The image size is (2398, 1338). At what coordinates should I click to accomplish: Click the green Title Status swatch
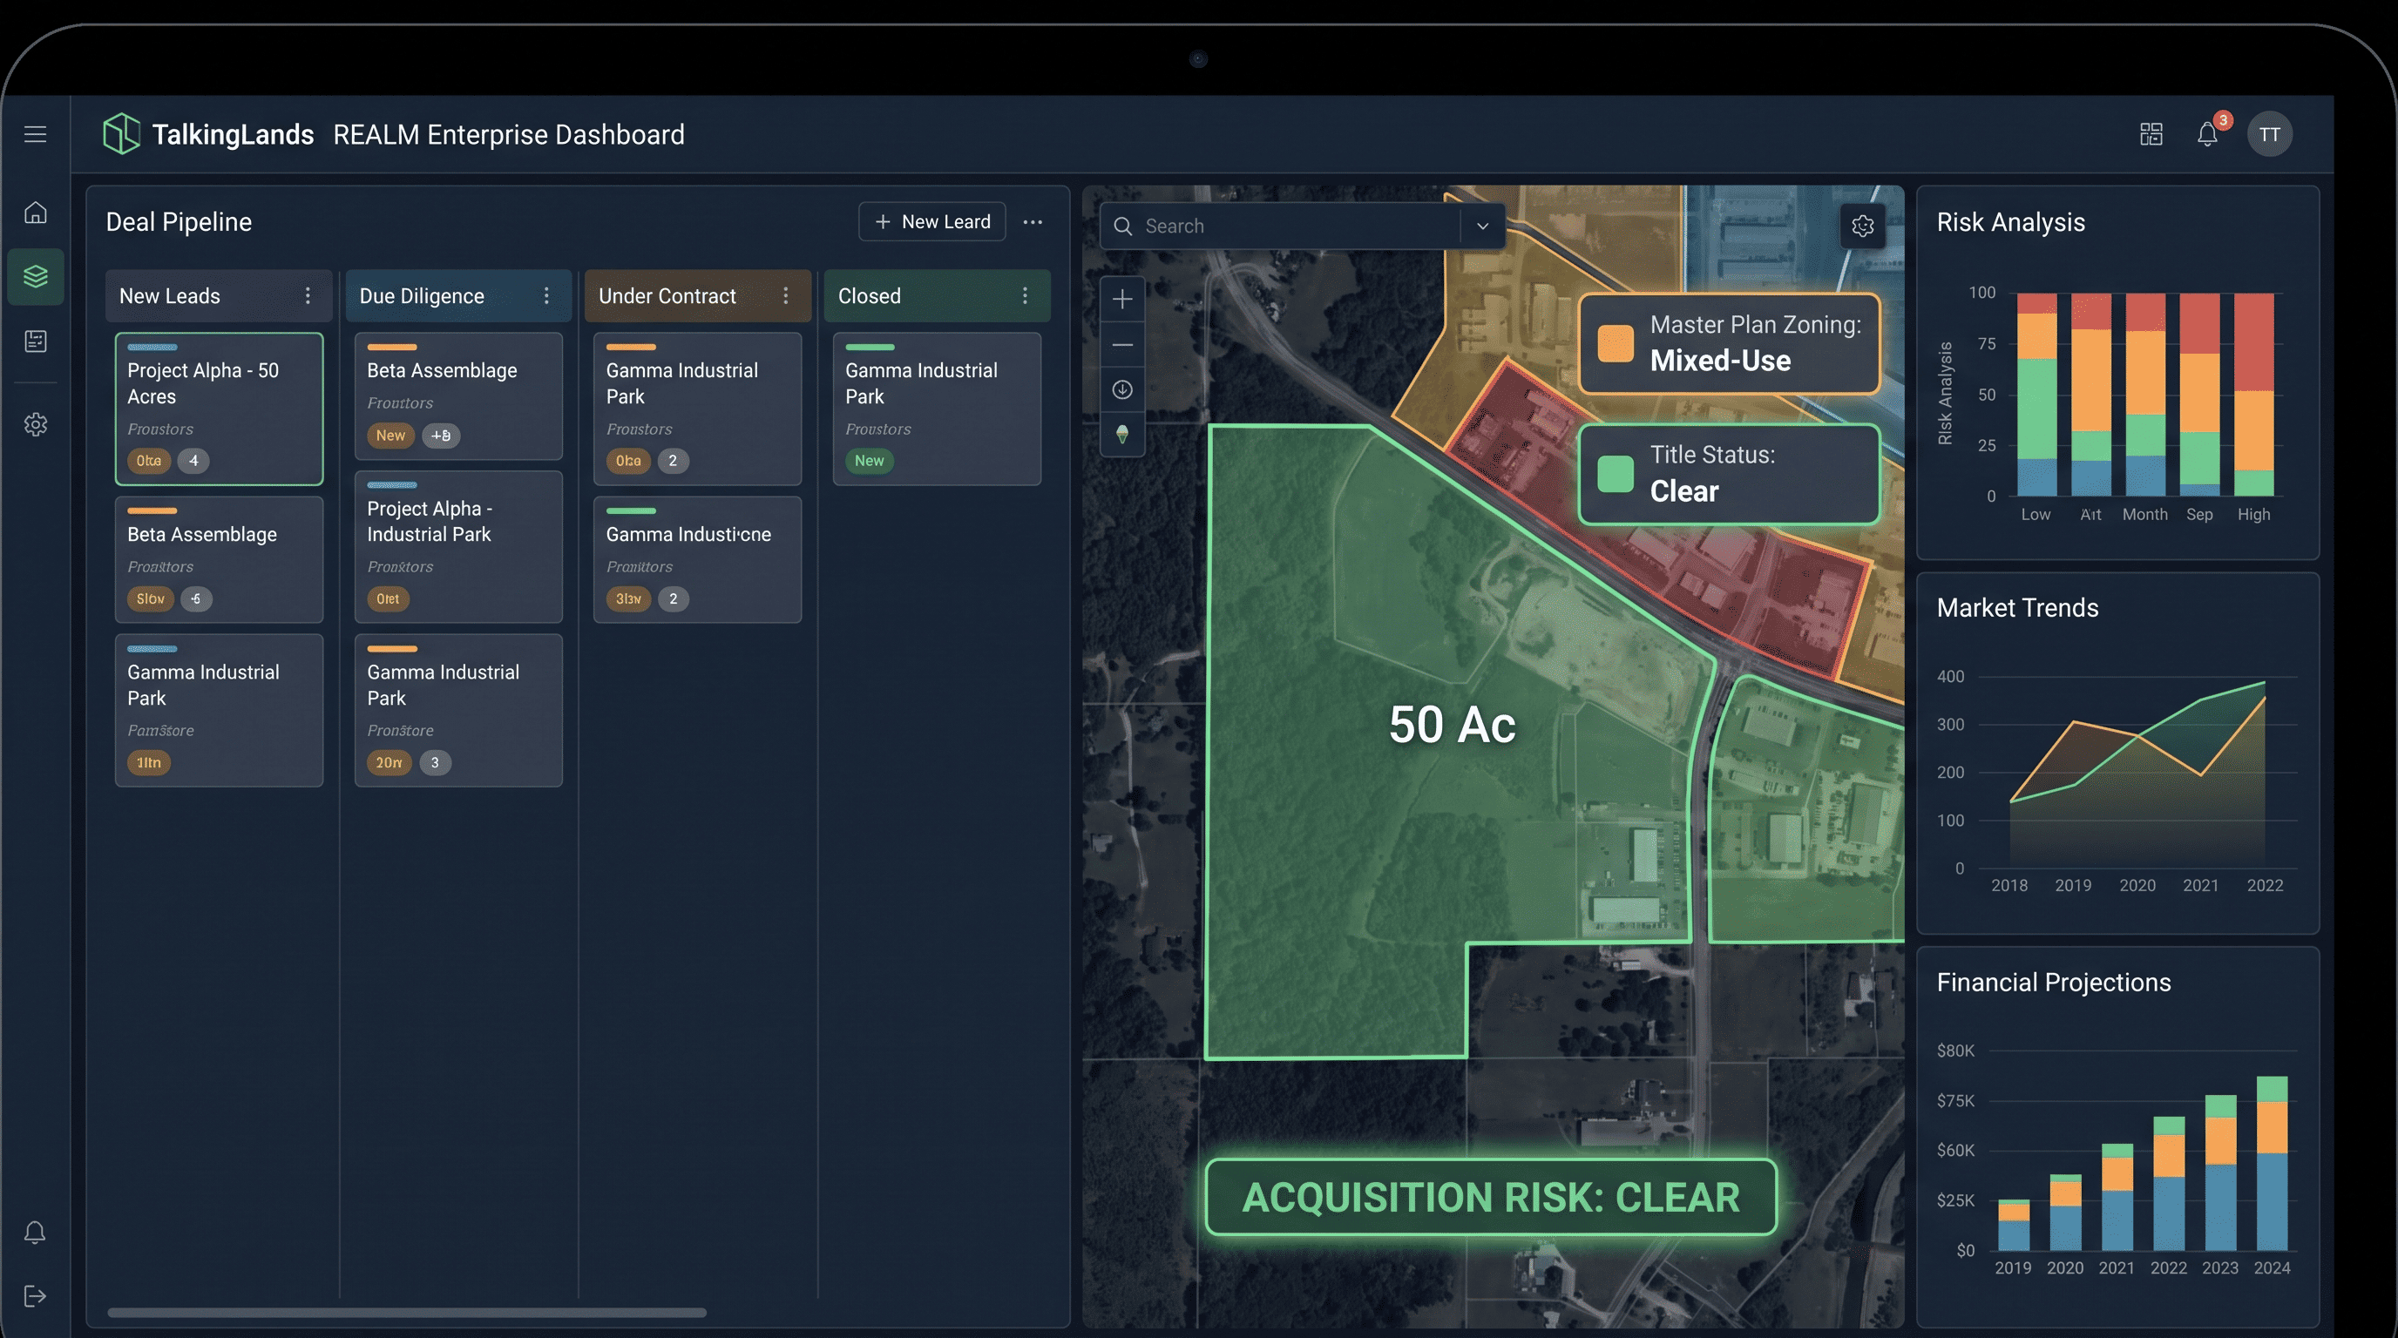(x=1616, y=474)
